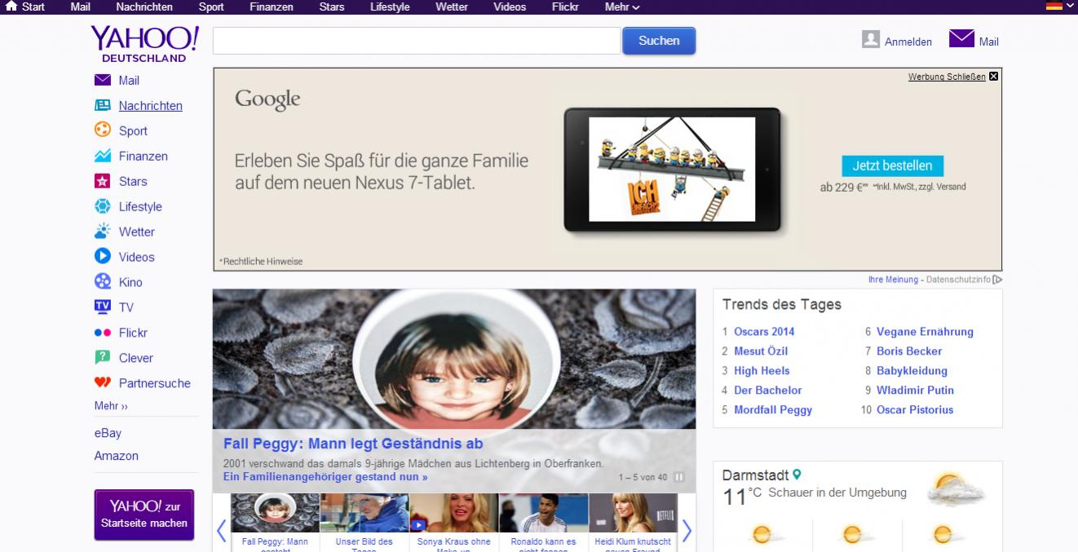1078x552 pixels.
Task: Open Flickr in the top navigation bar
Action: point(565,7)
